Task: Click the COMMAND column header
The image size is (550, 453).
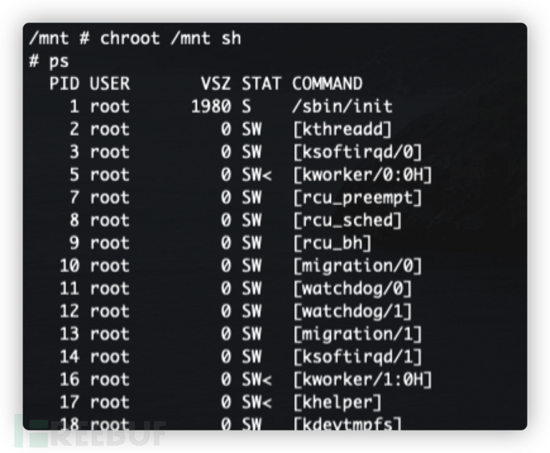Action: [x=328, y=84]
